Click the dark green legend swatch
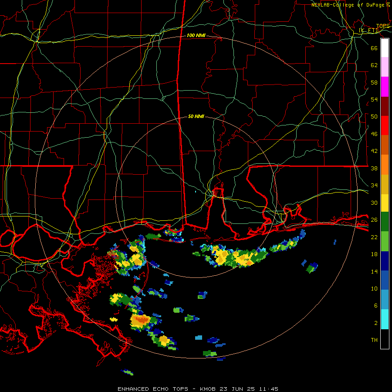Screen dimensions: 392x392 tap(385, 222)
